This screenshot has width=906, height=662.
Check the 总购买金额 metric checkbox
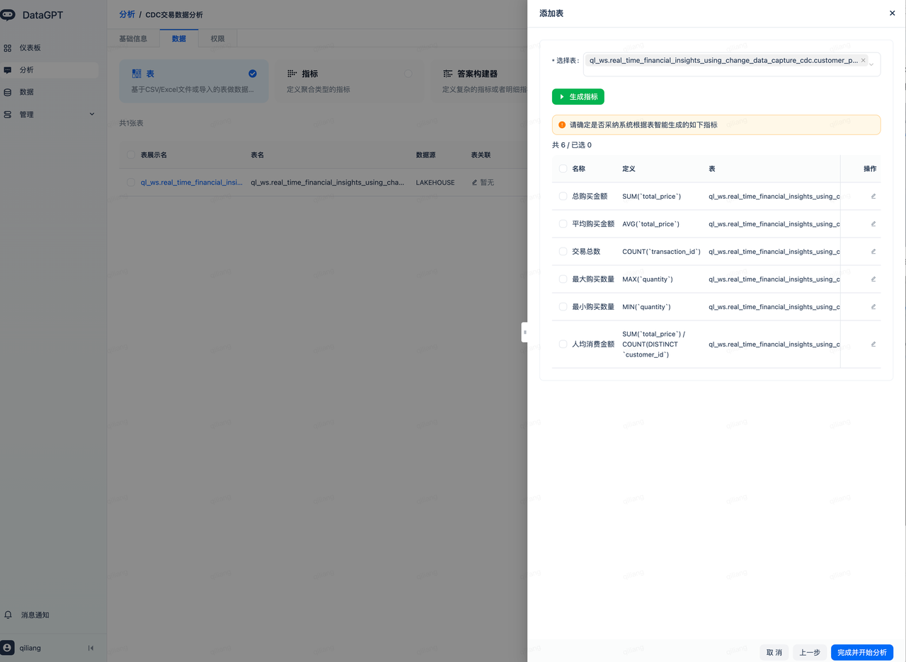click(x=563, y=197)
